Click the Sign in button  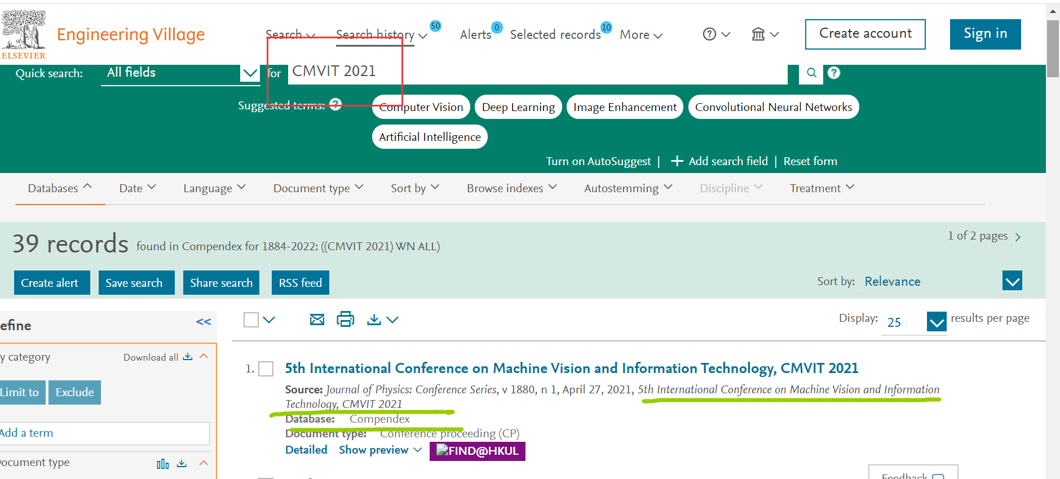tap(986, 34)
